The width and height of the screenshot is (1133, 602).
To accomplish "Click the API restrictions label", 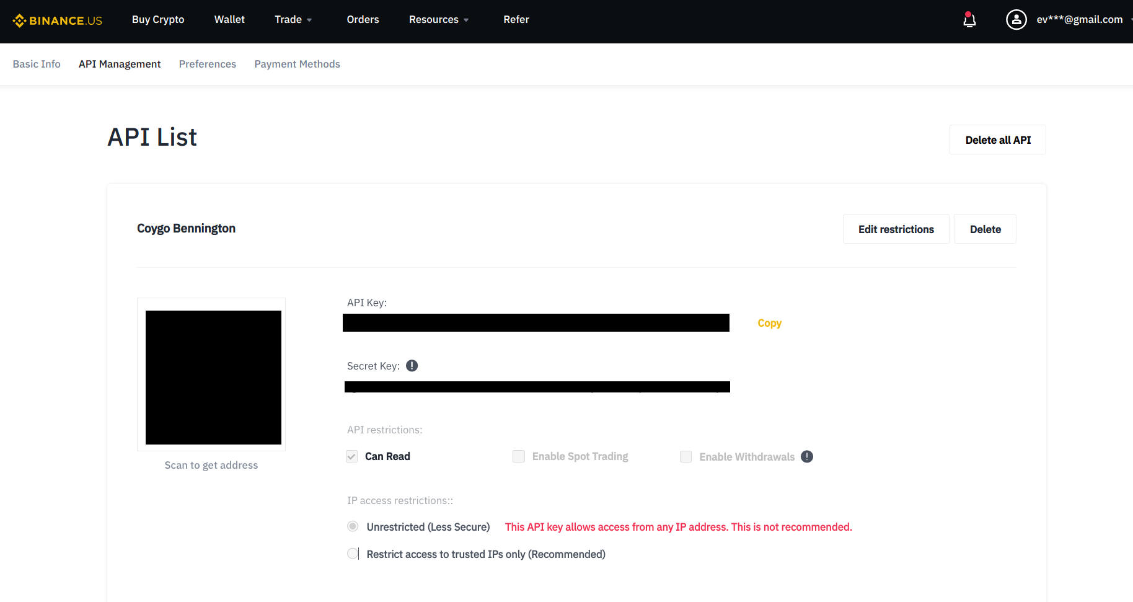I will (385, 430).
